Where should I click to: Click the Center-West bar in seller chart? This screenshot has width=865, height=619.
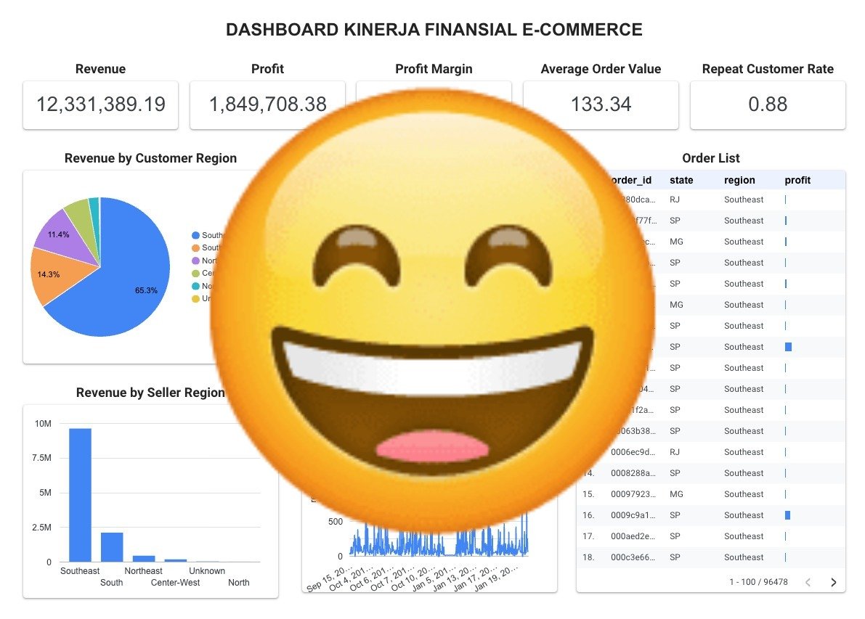coord(176,560)
